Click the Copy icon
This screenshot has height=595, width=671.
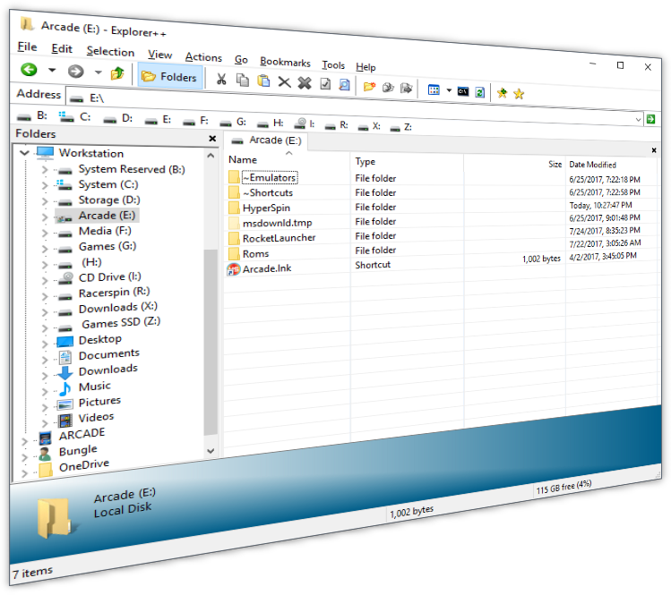tap(243, 80)
